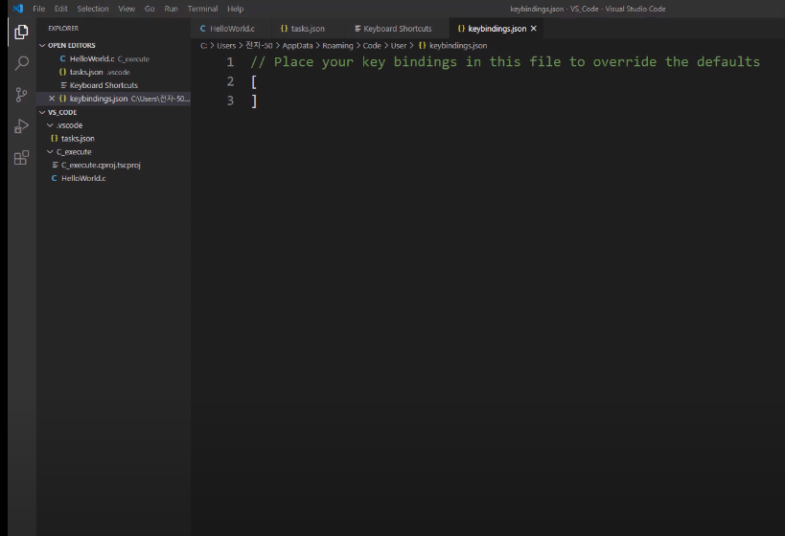Open the Extensions view
Screen dimensions: 785x536
(x=21, y=158)
